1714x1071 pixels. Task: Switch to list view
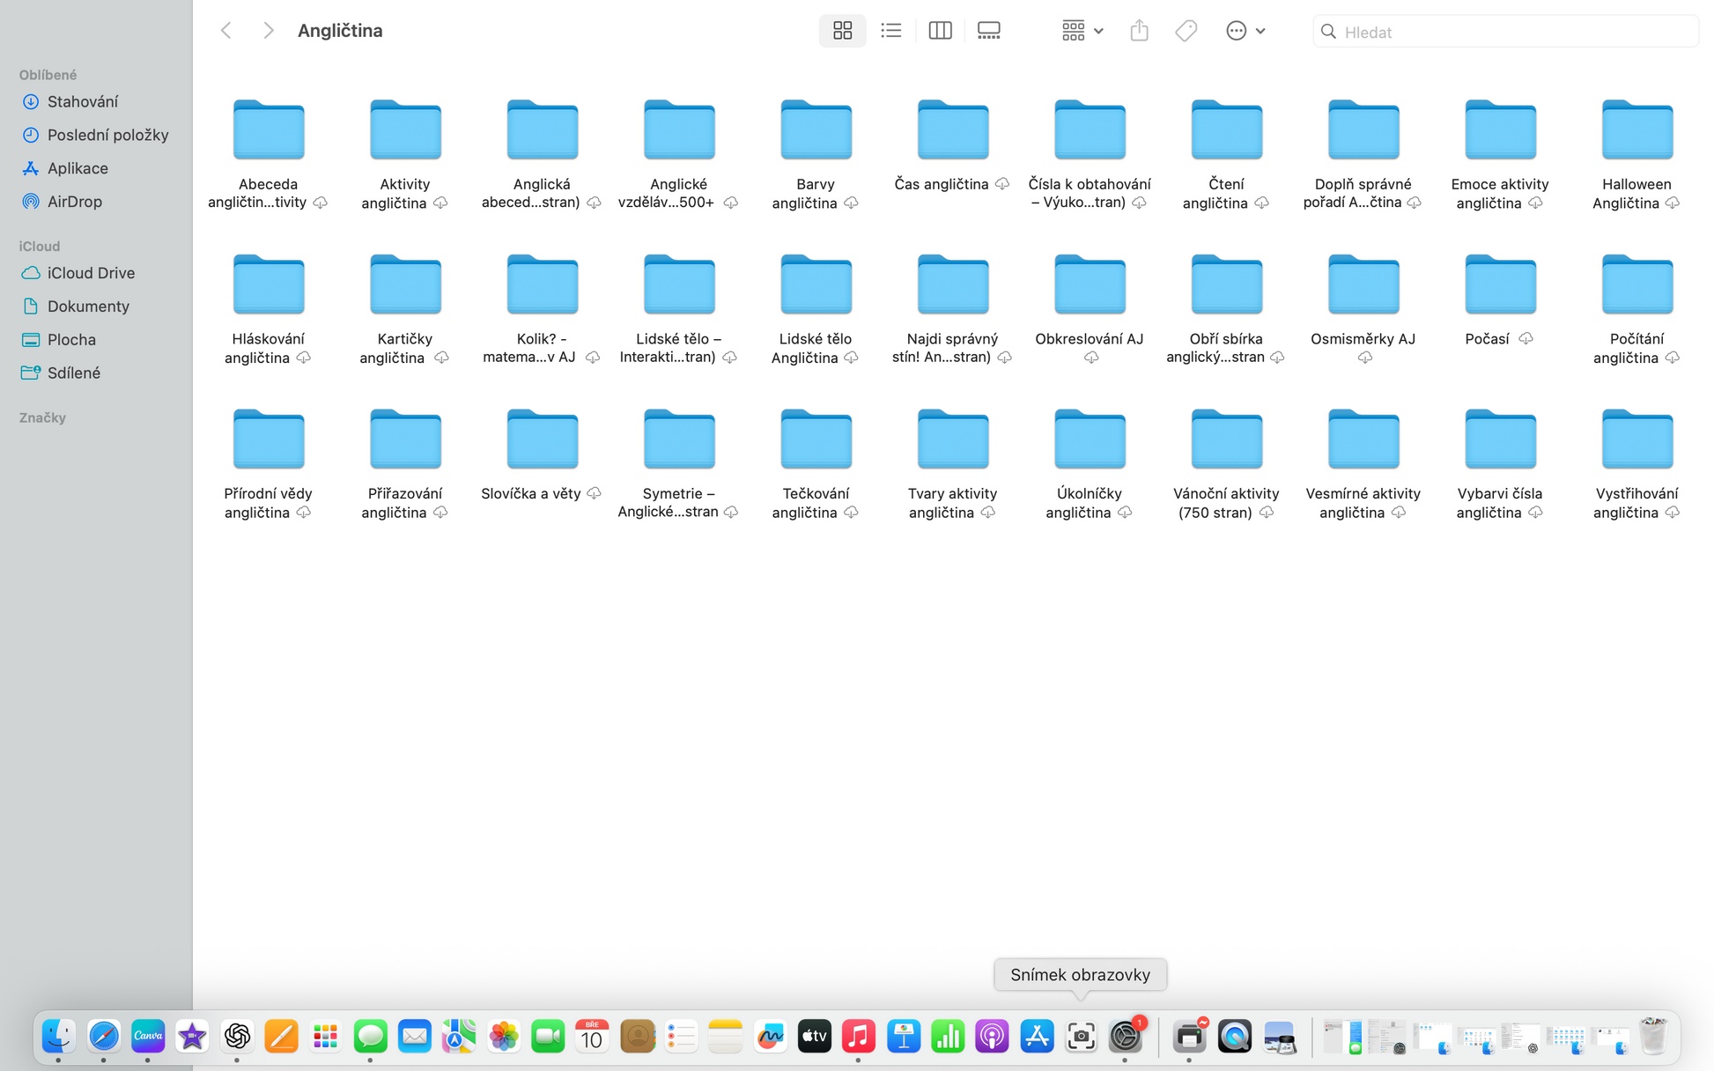pos(890,31)
